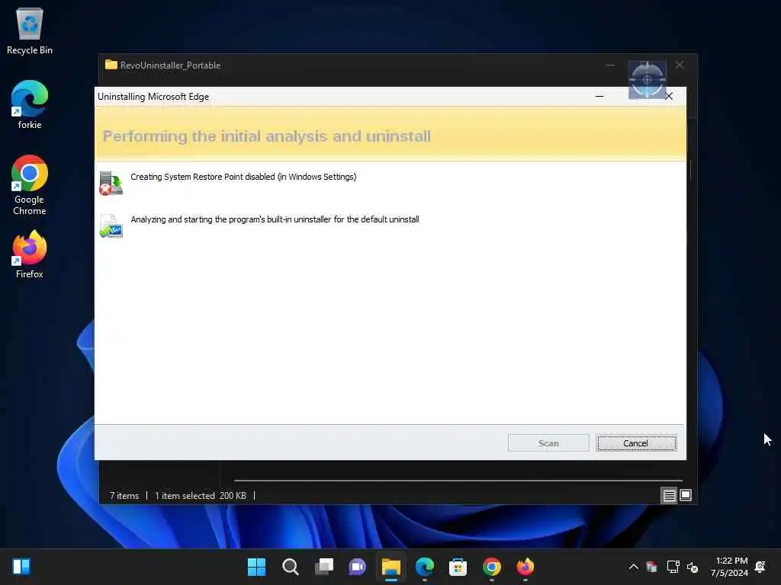Screen dimensions: 781x585
Task: Open Microsoft Store from the taskbar
Action: click(x=458, y=567)
